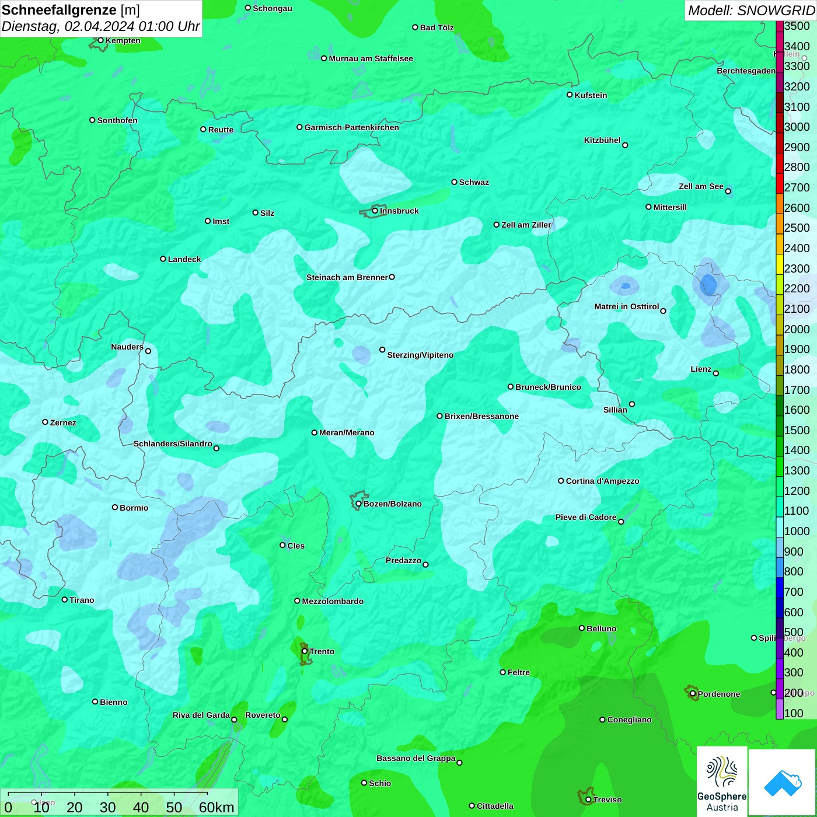Click the 'Cittadella' label
Image resolution: width=817 pixels, height=817 pixels.
coord(495,806)
